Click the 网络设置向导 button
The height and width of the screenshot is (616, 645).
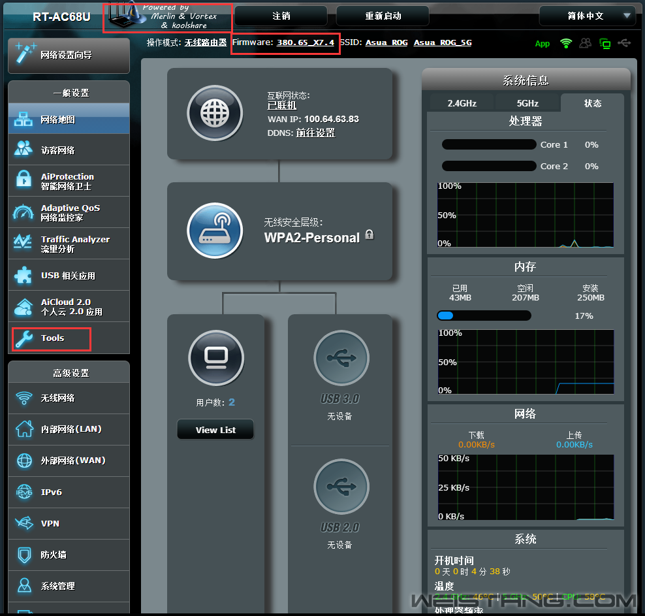[69, 56]
